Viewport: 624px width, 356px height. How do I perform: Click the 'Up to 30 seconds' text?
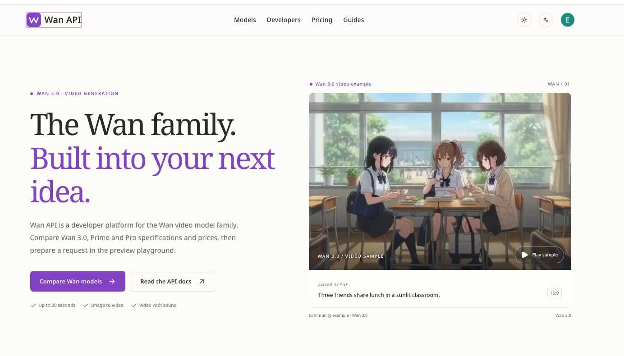57,306
